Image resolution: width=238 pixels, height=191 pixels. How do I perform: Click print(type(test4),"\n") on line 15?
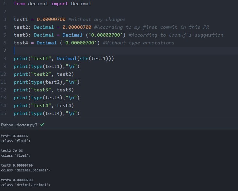47,113
